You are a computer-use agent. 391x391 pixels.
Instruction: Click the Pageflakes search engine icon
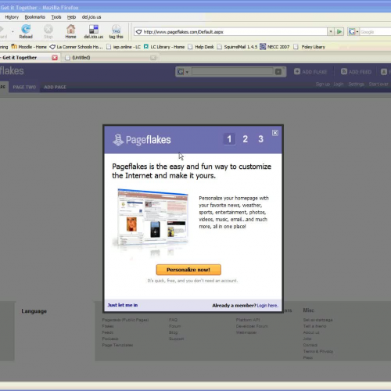[181, 72]
